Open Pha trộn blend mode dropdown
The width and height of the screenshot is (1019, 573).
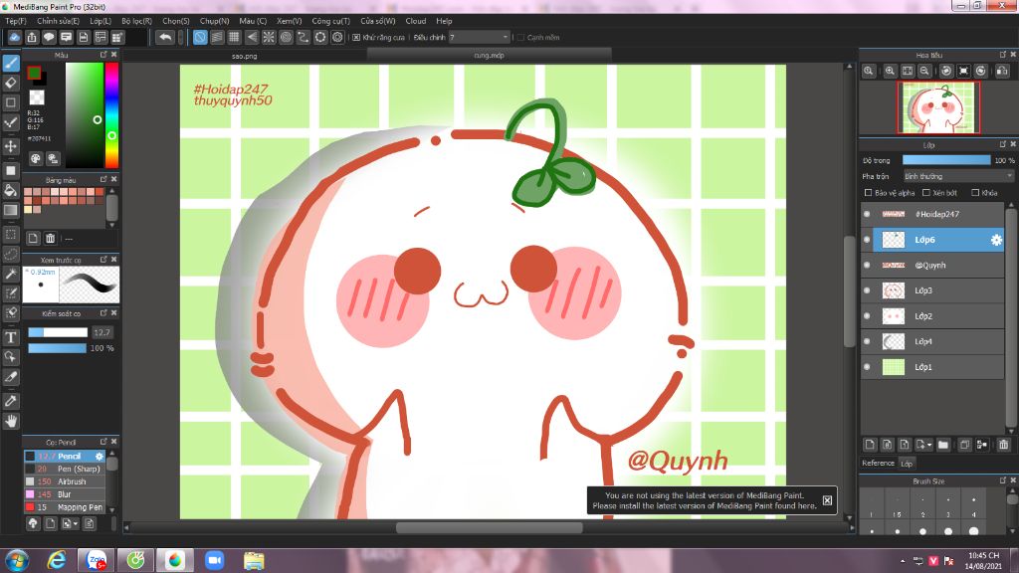[958, 176]
